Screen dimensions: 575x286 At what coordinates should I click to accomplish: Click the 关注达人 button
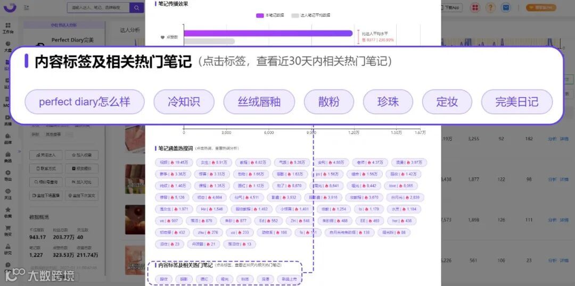[x=46, y=155]
